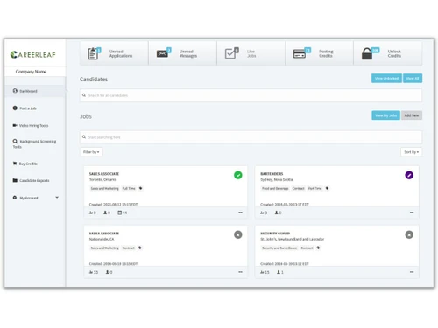Open Unread Applications clipboard icon

[94, 53]
